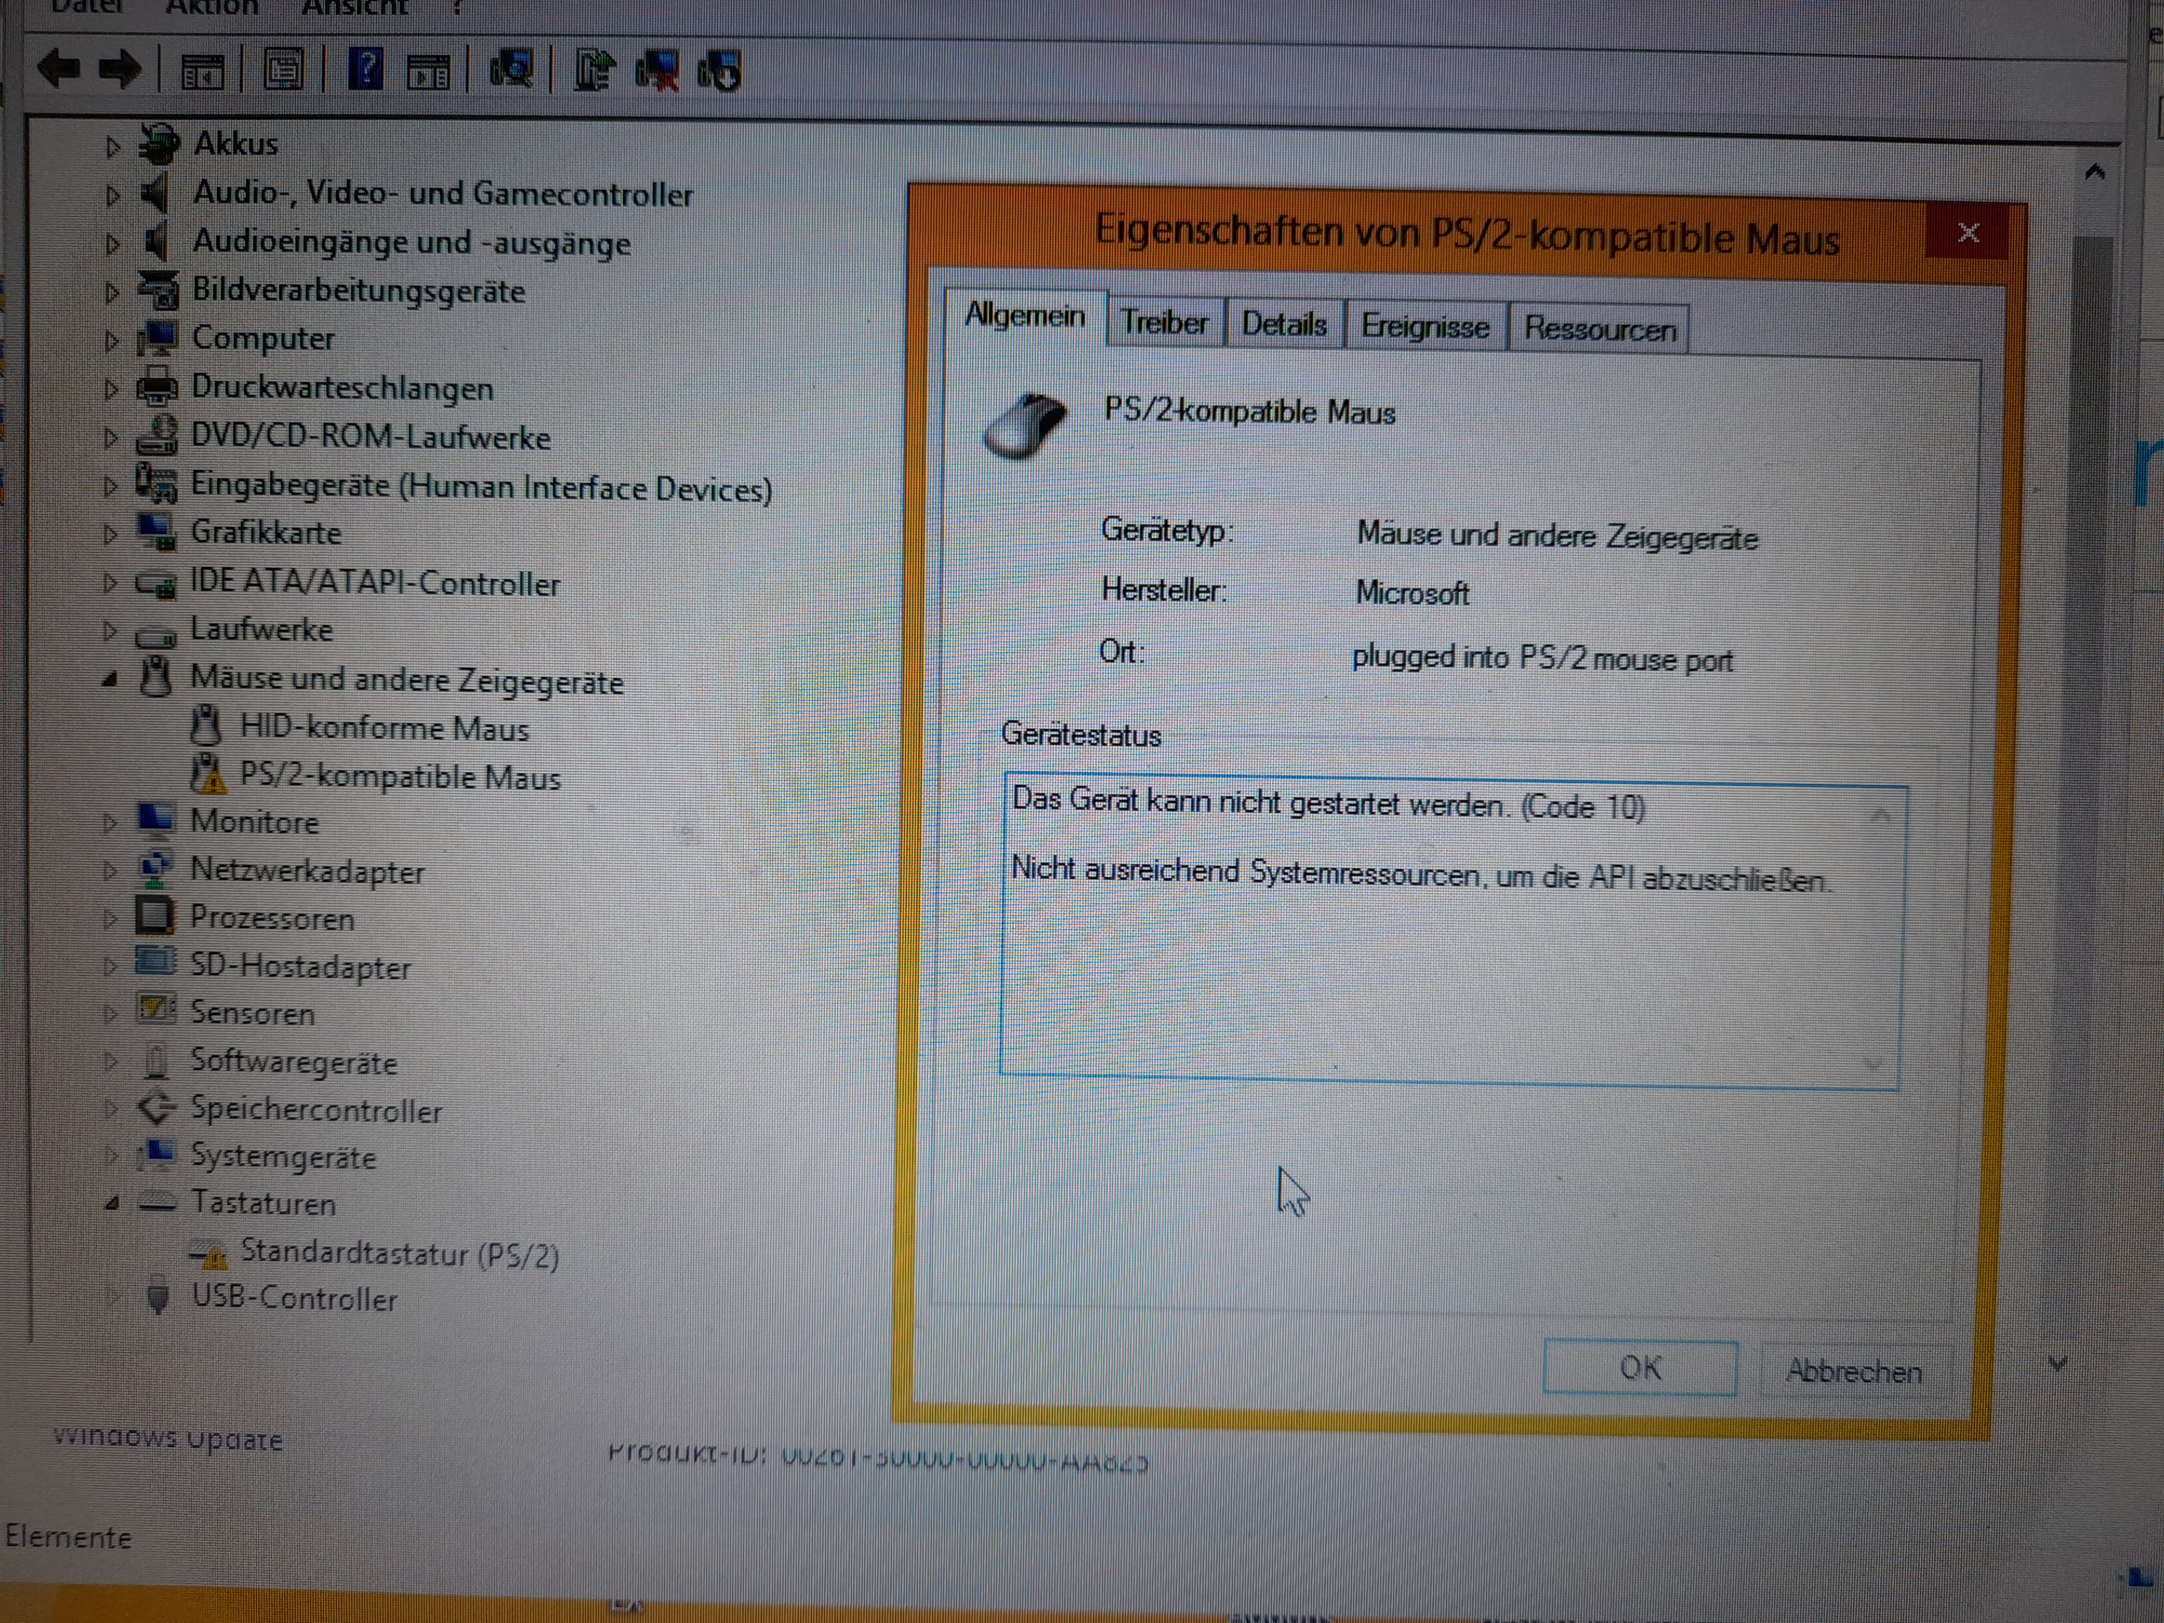Collapse Mäuse und andere Zeigegeräte node
This screenshot has height=1623, width=2164.
pyautogui.click(x=109, y=679)
